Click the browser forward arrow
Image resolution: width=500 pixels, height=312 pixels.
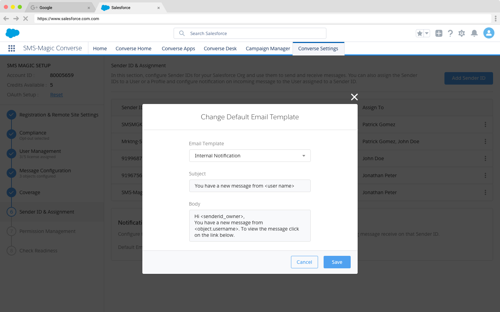coord(16,18)
